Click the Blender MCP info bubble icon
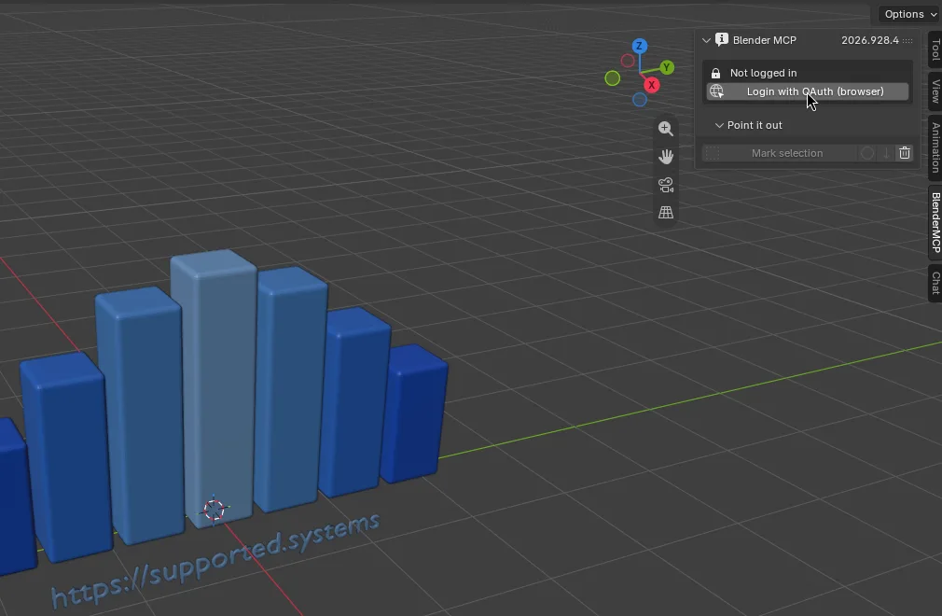942x616 pixels. (722, 39)
